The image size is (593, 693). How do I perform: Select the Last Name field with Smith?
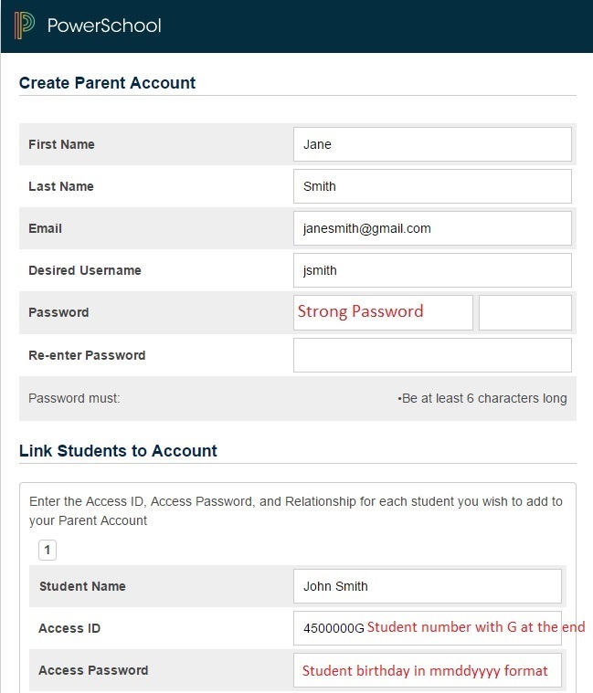tap(432, 186)
